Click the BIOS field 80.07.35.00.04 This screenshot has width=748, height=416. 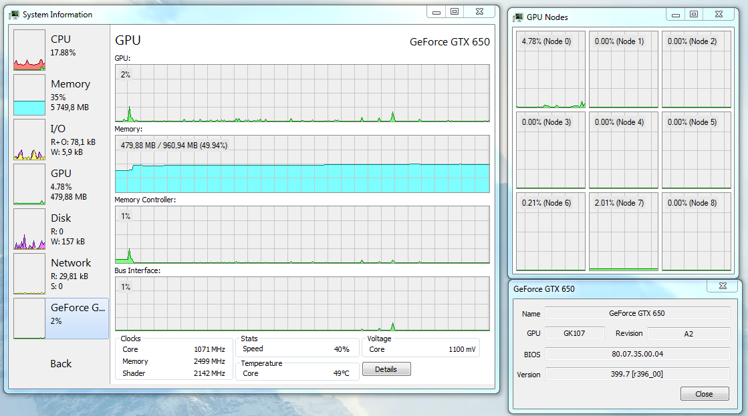pos(637,354)
